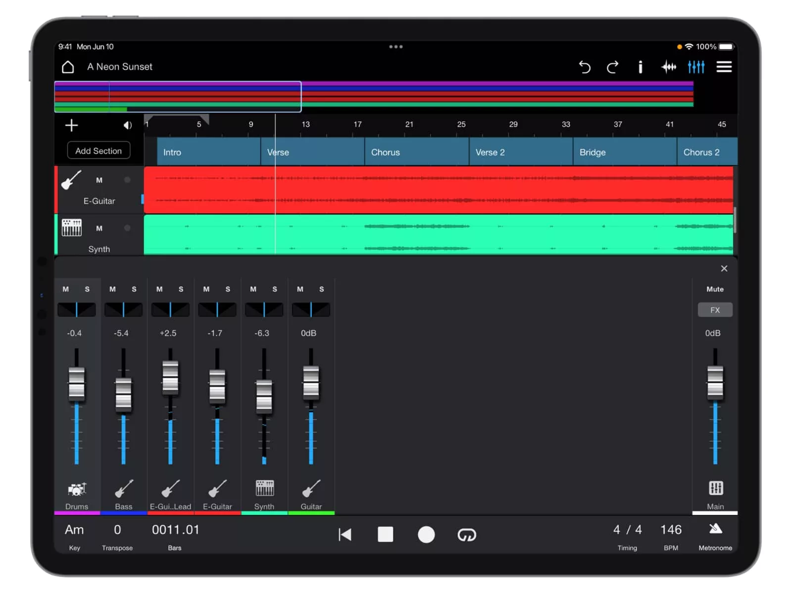Screen dimensions: 792x594
Task: Mute the E-Guitar track in timeline
Action: [99, 180]
